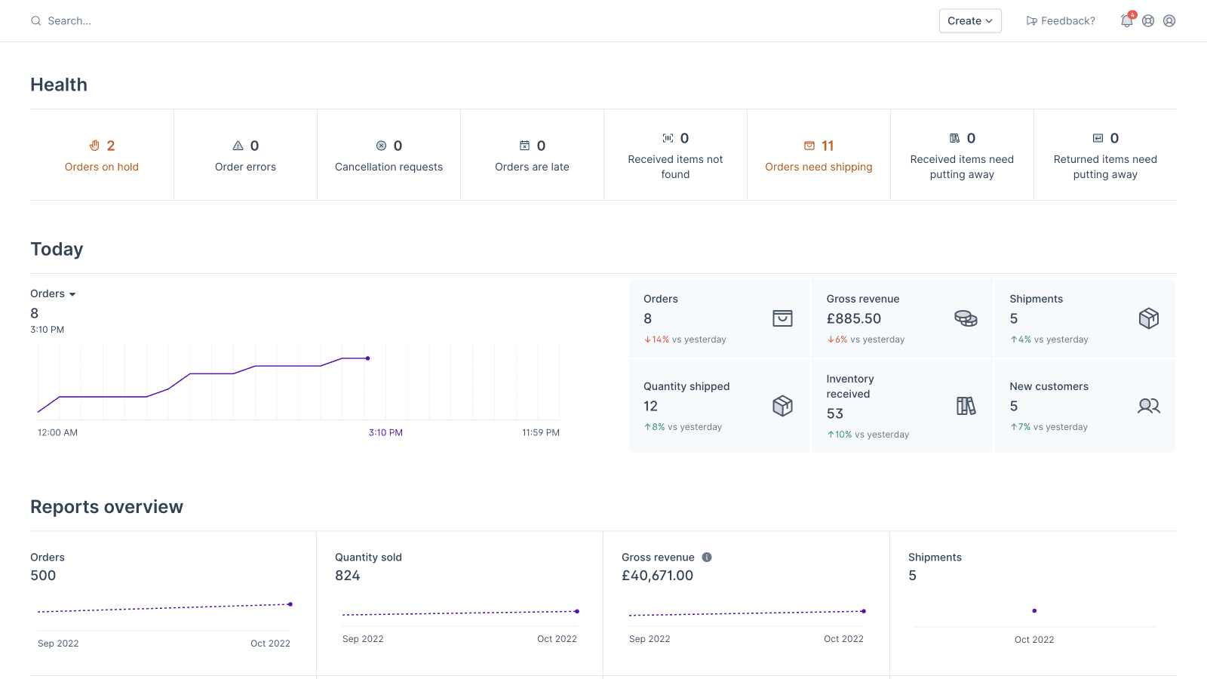The width and height of the screenshot is (1207, 679).
Task: Open the Create dropdown
Action: point(969,21)
